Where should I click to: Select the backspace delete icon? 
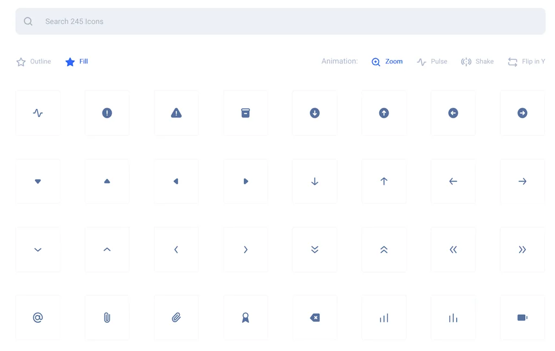[314, 318]
